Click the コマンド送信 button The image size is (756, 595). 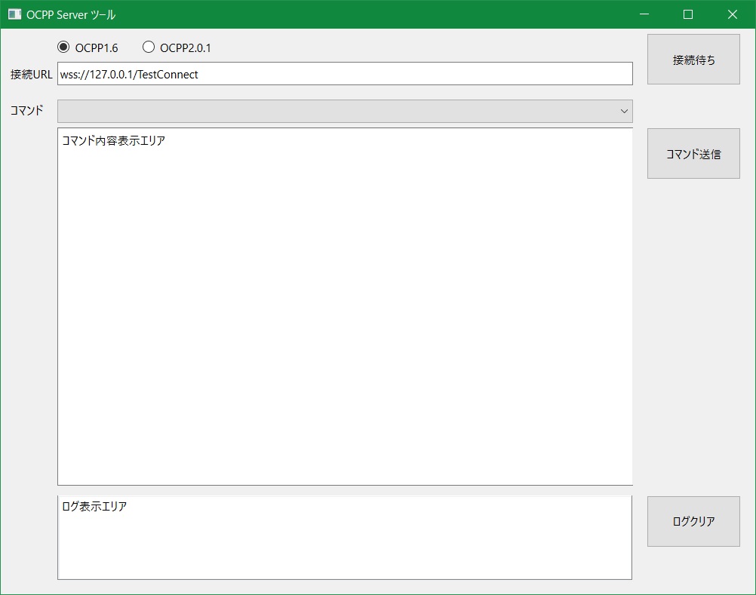tap(693, 154)
